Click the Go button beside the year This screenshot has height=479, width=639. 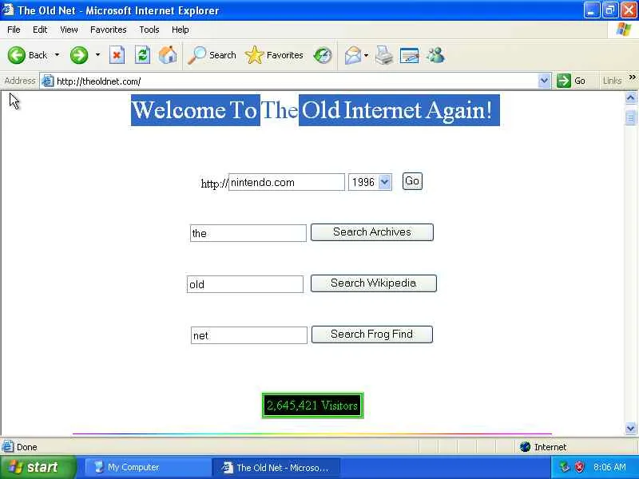click(412, 181)
